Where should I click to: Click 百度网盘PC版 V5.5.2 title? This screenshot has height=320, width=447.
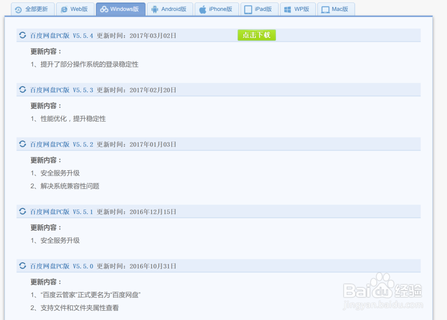pos(62,144)
